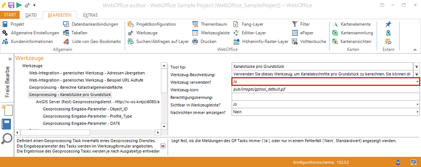The image size is (421, 167).
Task: Click the Werkzeug-Icon path field
Action: (325, 89)
